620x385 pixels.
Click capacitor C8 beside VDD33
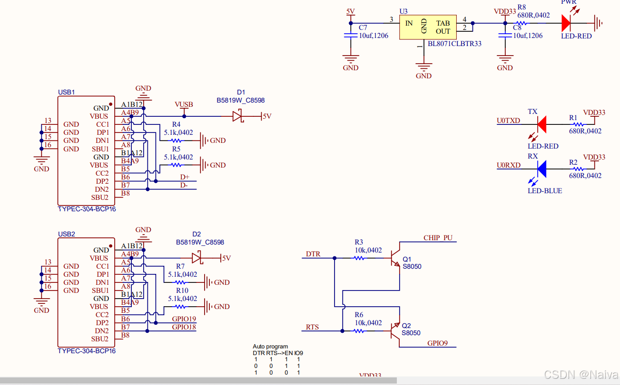pyautogui.click(x=505, y=35)
